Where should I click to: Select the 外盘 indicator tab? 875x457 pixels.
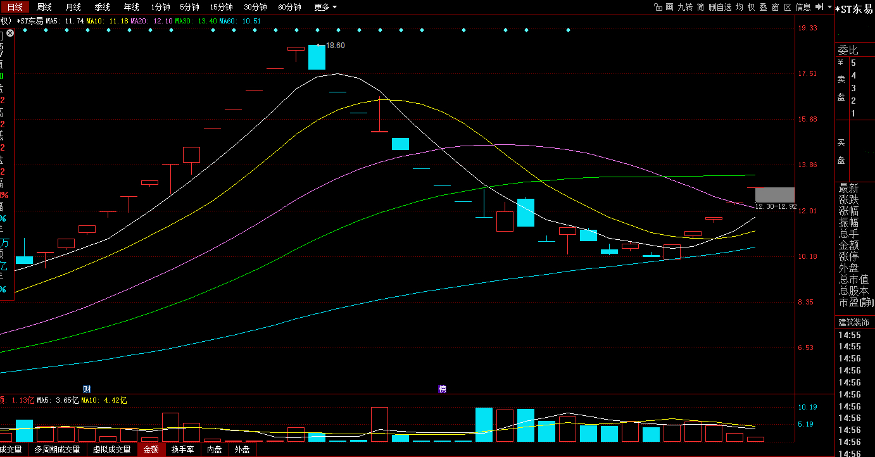coord(242,450)
